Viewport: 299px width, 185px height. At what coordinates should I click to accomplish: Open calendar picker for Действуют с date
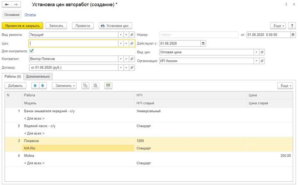(203, 43)
